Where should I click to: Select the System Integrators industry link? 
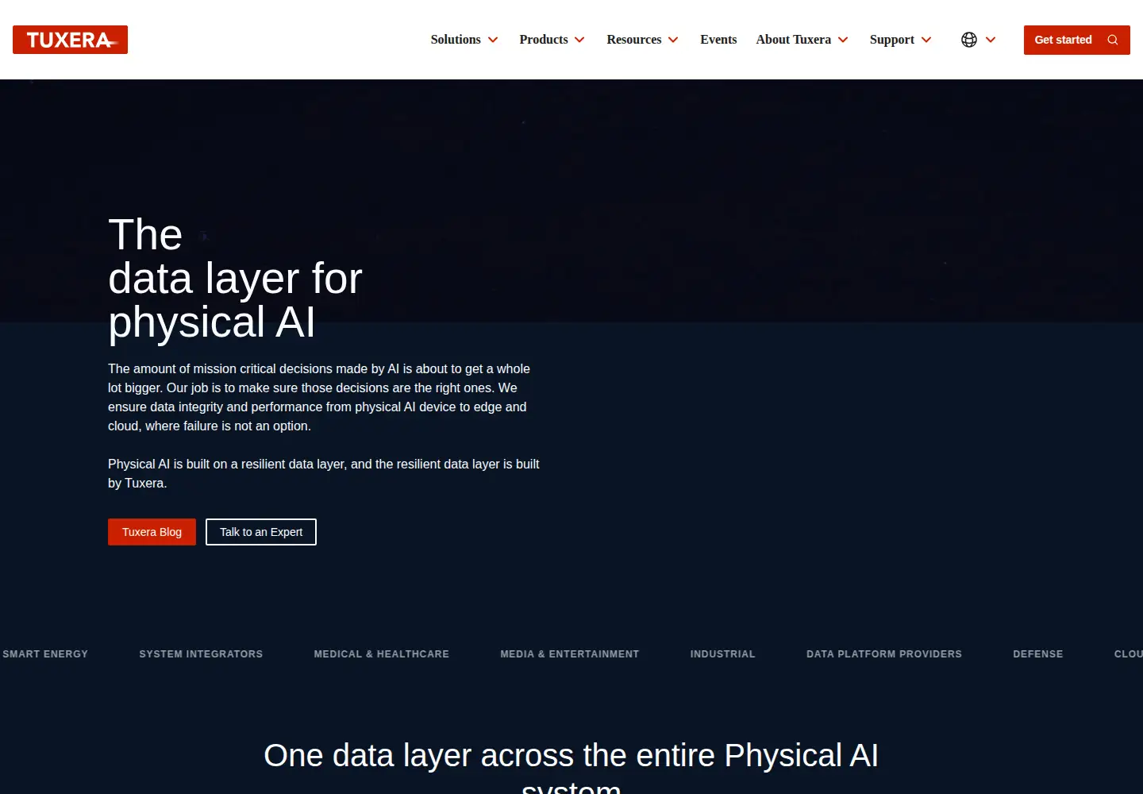(201, 654)
